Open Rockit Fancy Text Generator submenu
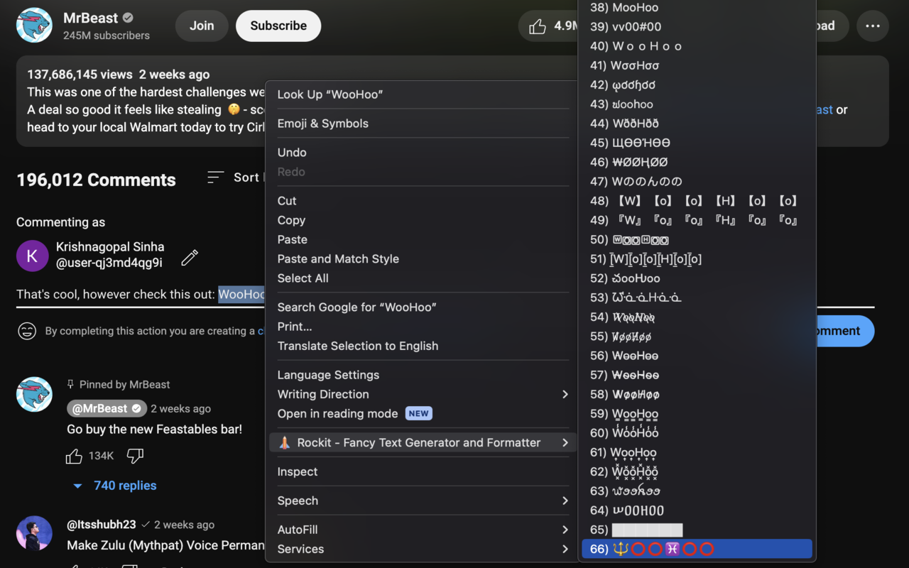This screenshot has width=909, height=568. click(423, 442)
